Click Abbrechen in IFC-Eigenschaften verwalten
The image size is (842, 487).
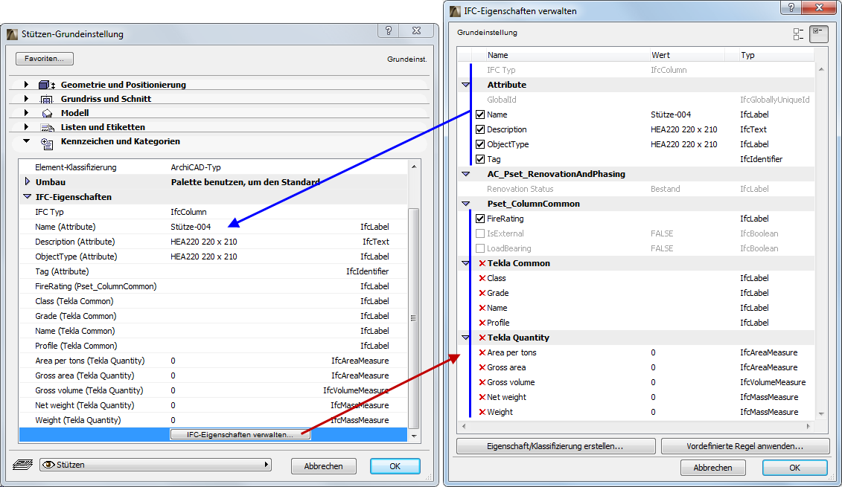pos(712,468)
